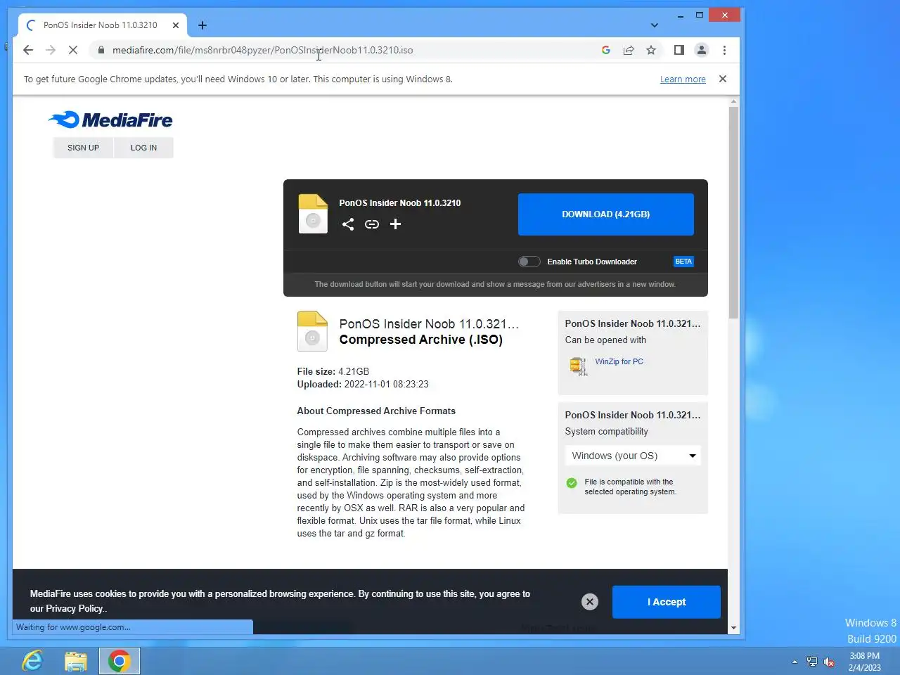Viewport: 900px width, 675px height.
Task: Click the site lock icon
Action: 101,50
